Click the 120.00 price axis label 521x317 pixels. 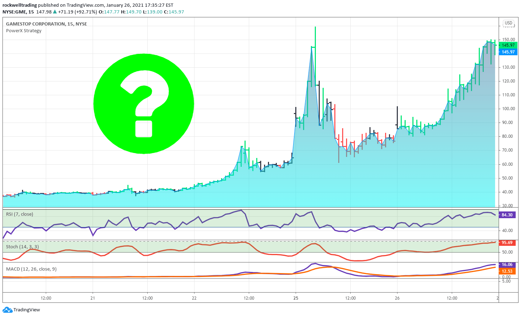(x=509, y=81)
